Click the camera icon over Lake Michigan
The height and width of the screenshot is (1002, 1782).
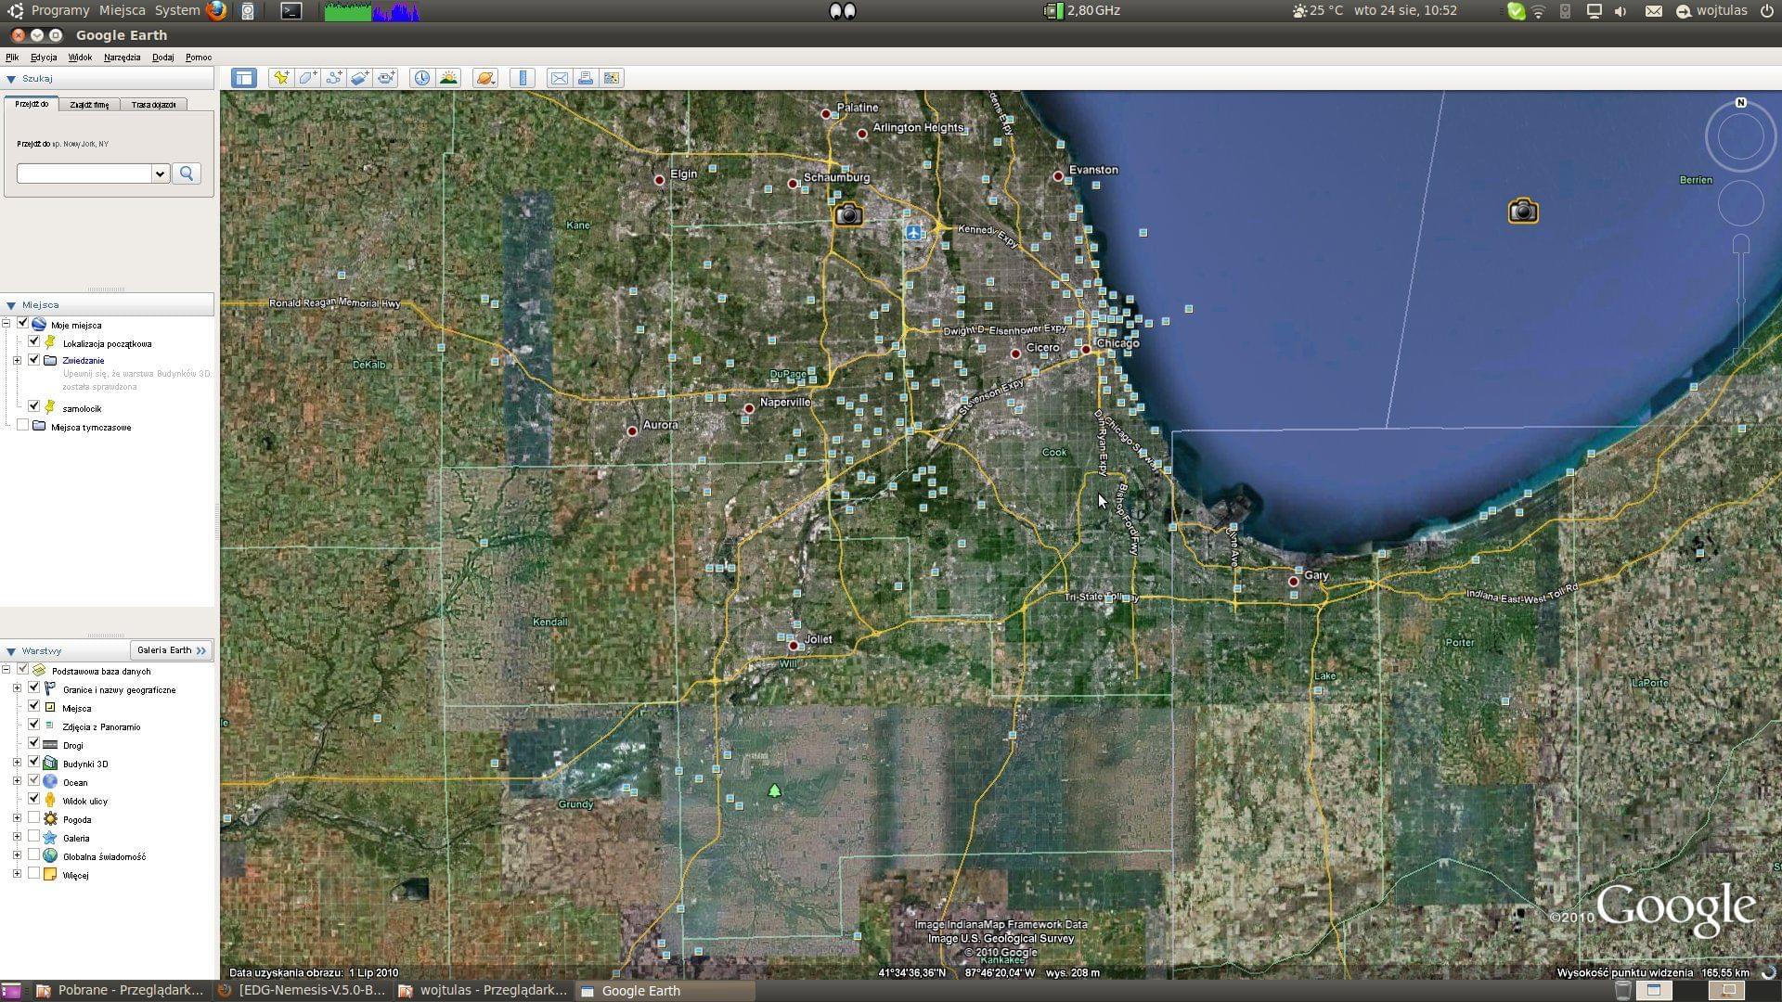(1522, 212)
